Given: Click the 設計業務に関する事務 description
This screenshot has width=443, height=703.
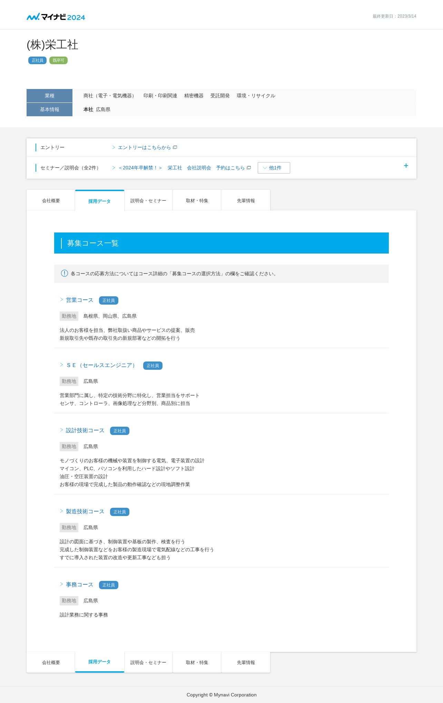Looking at the screenshot, I should click(x=84, y=615).
